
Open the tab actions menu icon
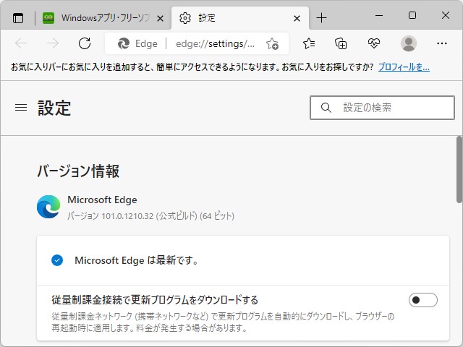coord(18,18)
